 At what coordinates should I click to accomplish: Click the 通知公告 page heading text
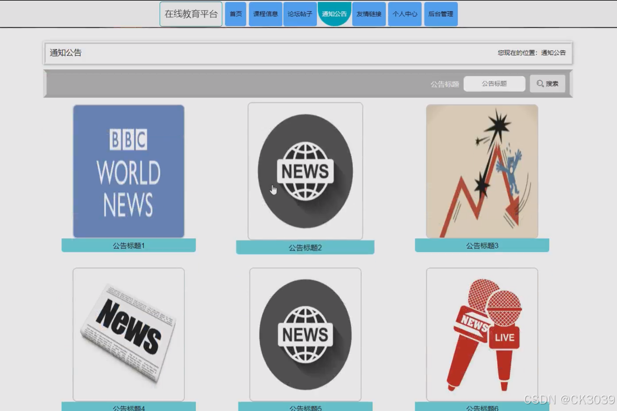pos(66,53)
